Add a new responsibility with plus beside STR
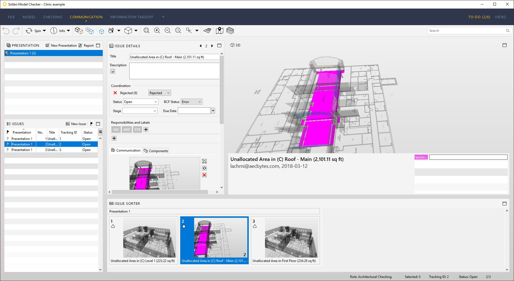This screenshot has height=281, width=514. (146, 129)
